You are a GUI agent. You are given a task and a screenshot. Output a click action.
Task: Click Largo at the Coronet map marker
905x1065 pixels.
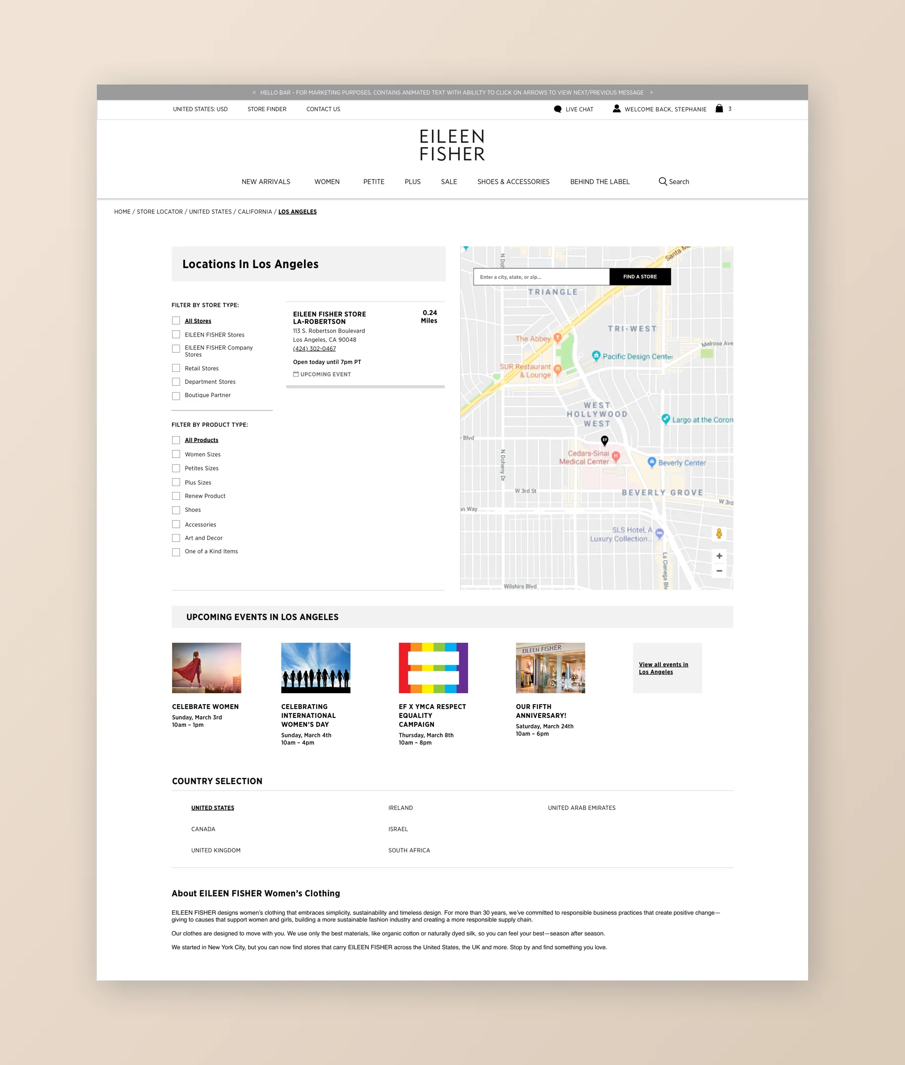(x=665, y=419)
